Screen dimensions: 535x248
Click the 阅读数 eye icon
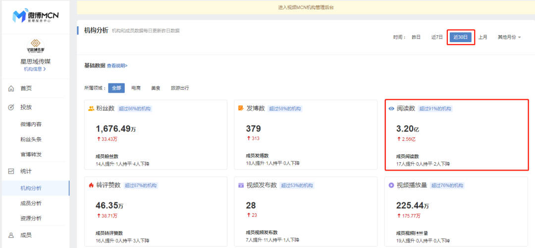(391, 109)
